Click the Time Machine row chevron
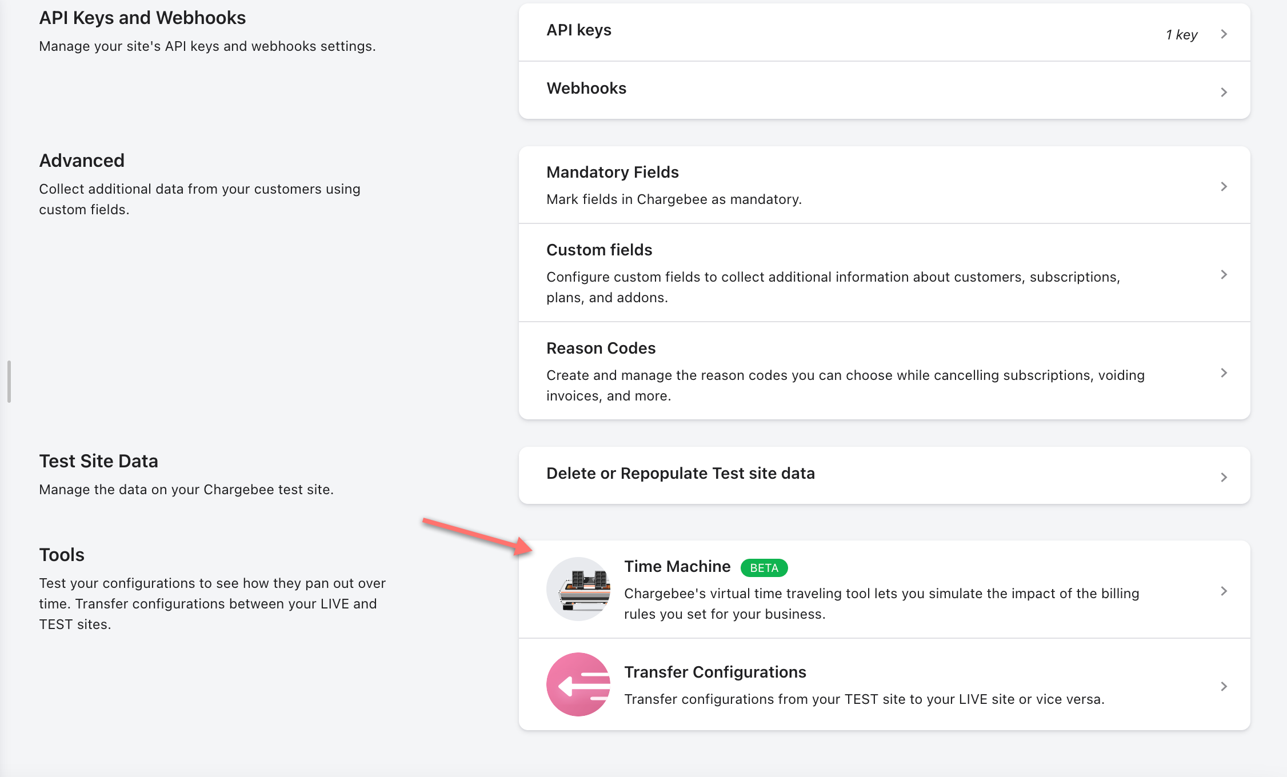 (x=1224, y=591)
